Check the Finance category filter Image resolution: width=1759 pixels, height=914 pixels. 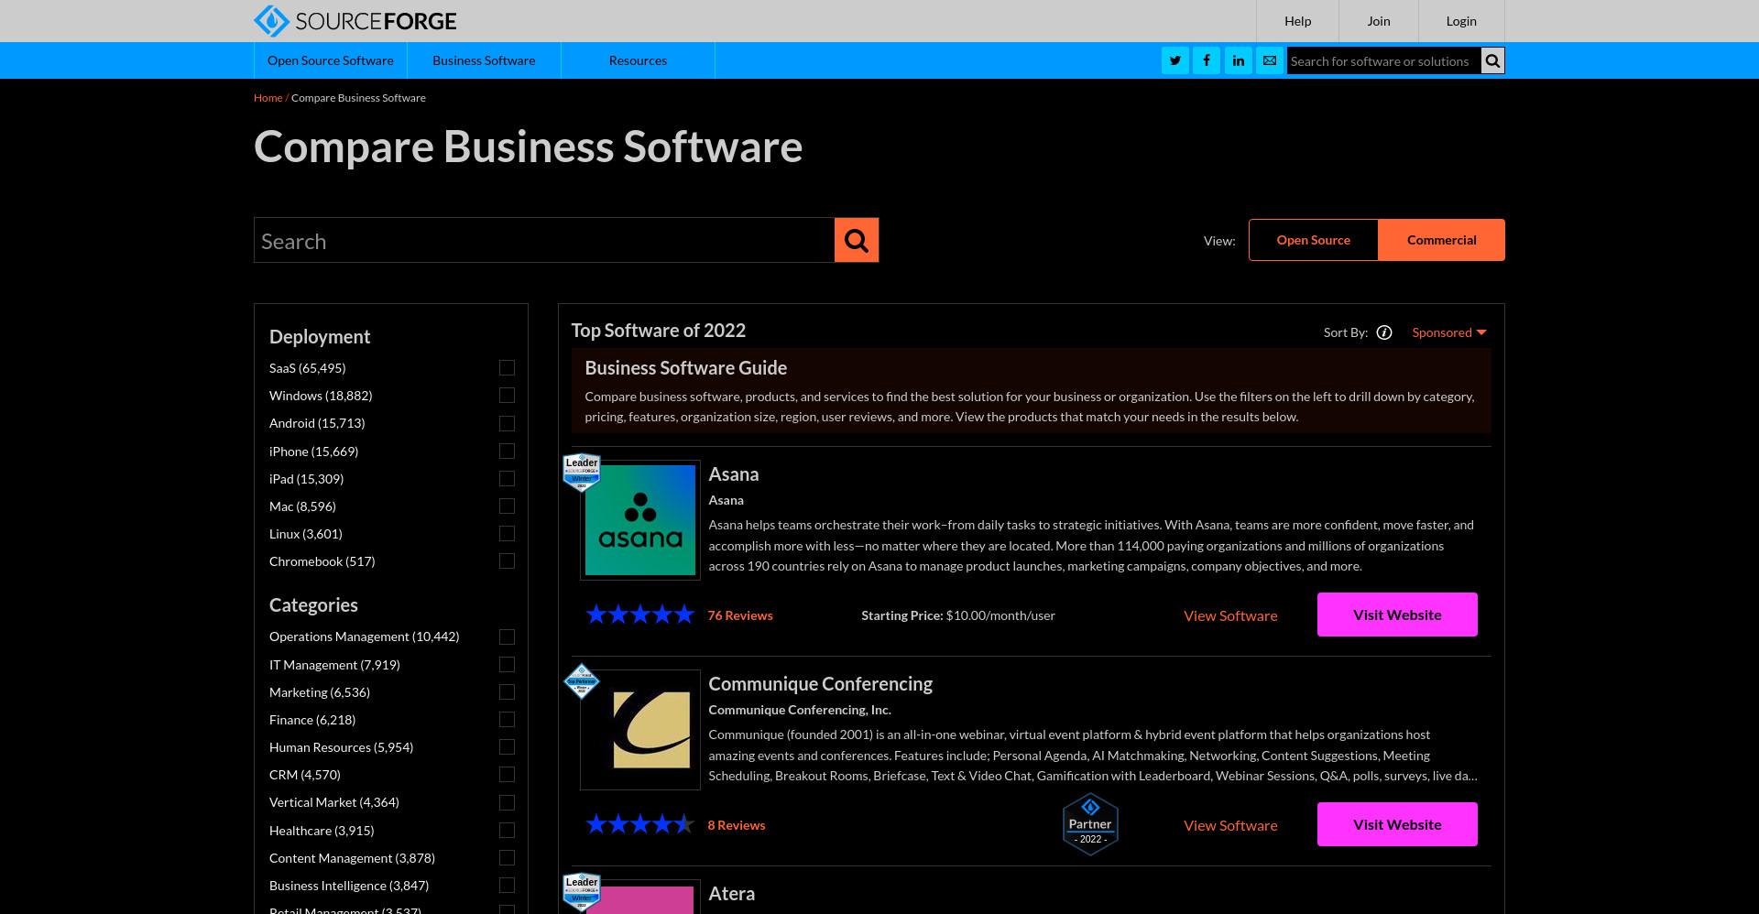[507, 720]
